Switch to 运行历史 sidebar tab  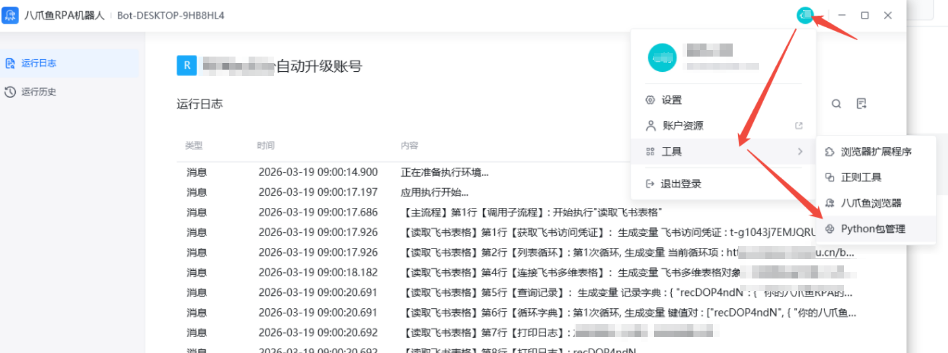(69, 92)
